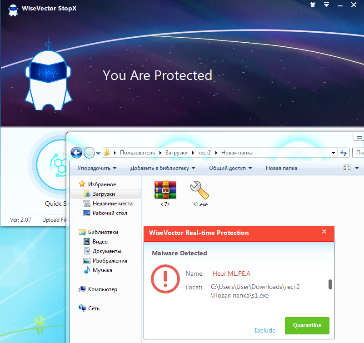Select Избранное in the navigation pane
This screenshot has height=343, width=364.
click(x=102, y=184)
